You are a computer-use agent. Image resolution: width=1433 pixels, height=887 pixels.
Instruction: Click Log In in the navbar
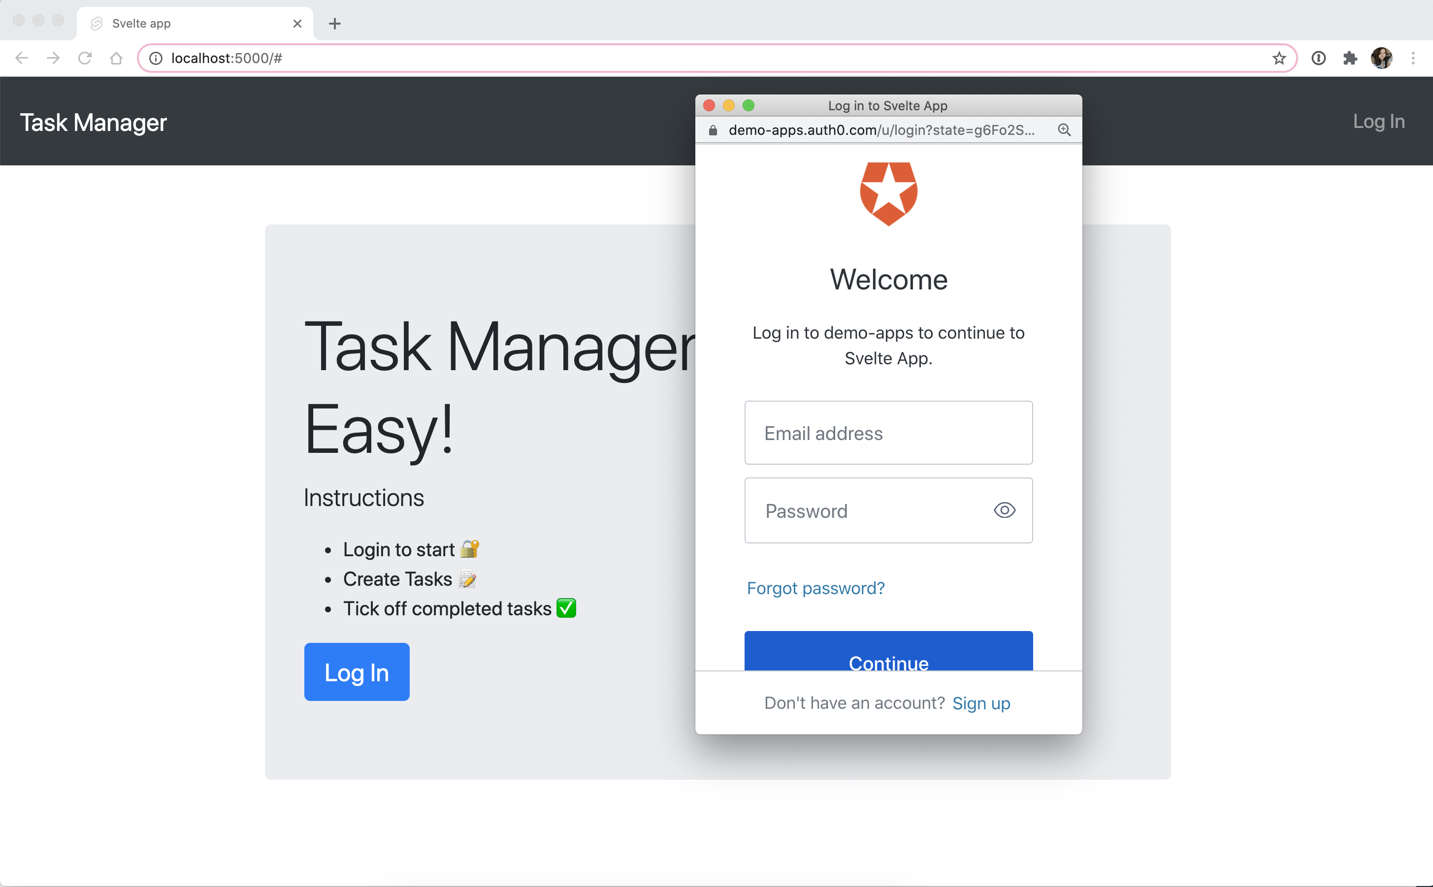(1378, 122)
